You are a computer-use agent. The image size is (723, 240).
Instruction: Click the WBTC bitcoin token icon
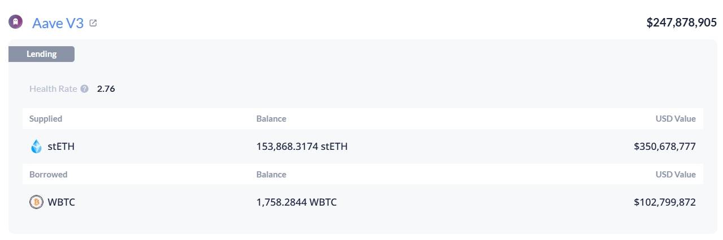point(36,202)
